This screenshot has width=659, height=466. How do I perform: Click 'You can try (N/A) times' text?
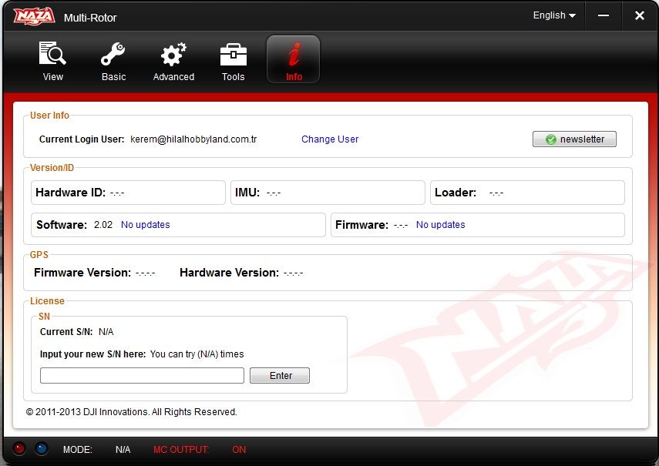click(x=197, y=354)
